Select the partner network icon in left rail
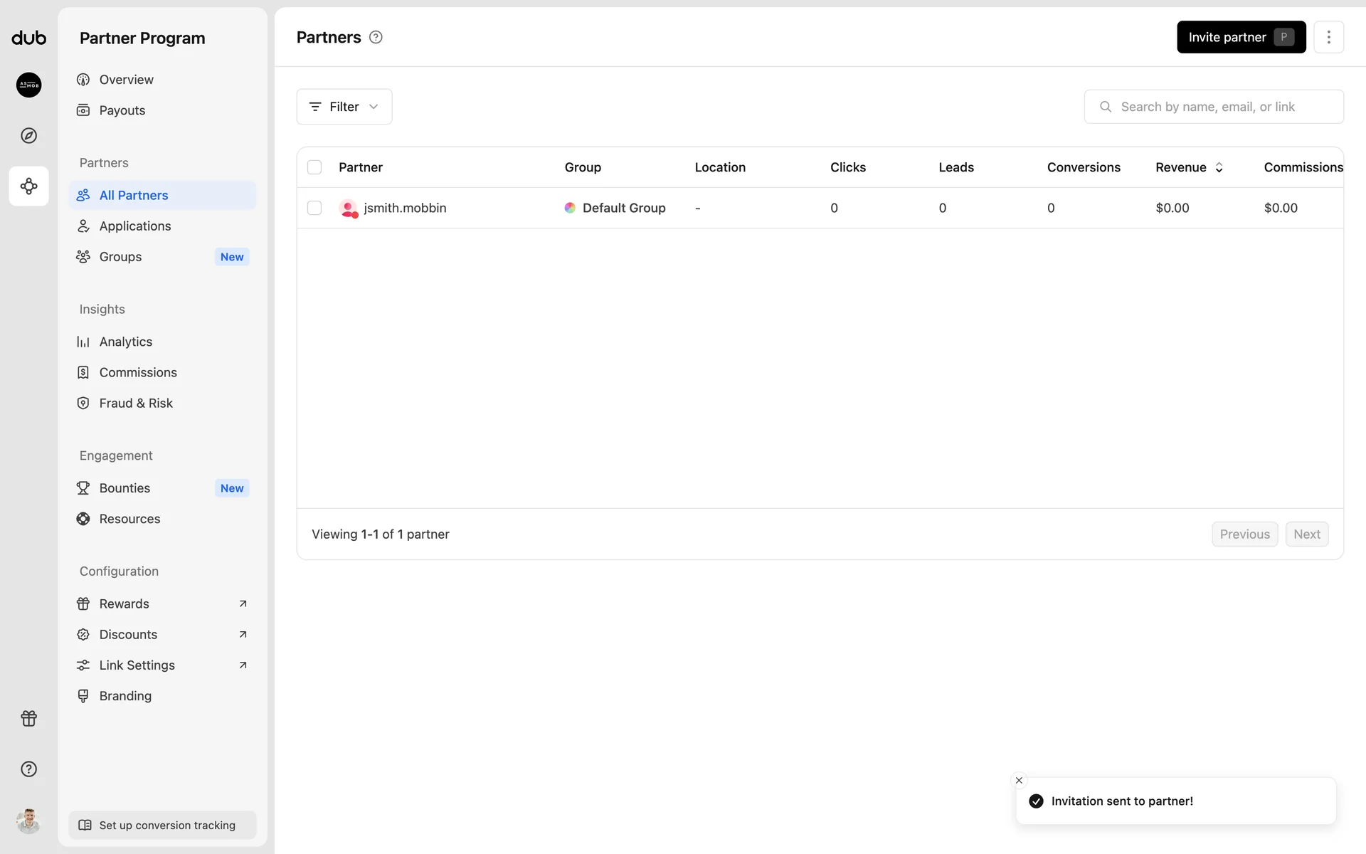 (x=28, y=186)
